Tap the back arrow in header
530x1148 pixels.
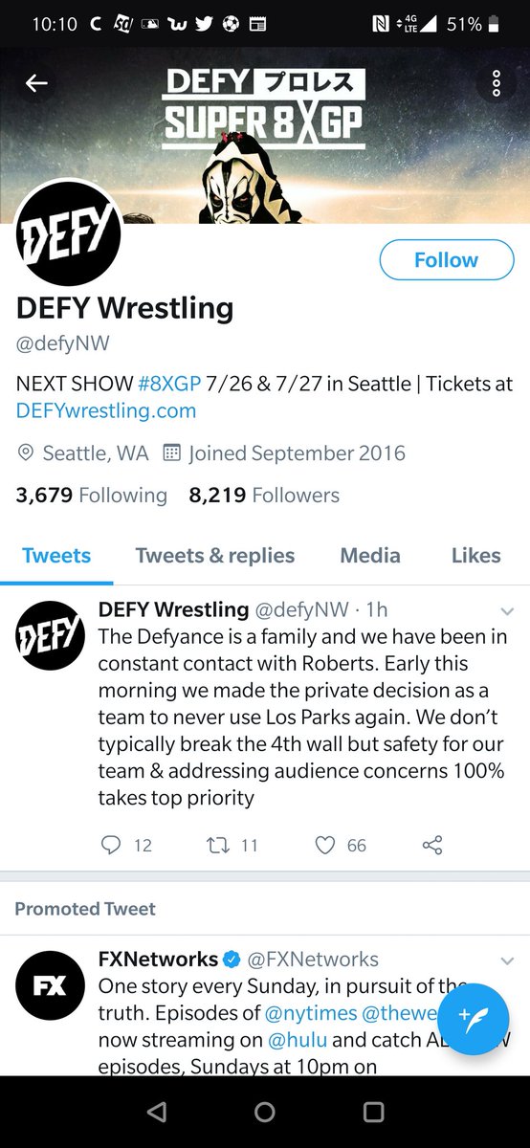pyautogui.click(x=36, y=83)
